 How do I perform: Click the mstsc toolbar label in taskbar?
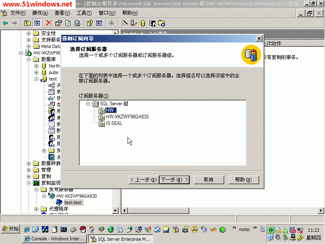coord(245,229)
